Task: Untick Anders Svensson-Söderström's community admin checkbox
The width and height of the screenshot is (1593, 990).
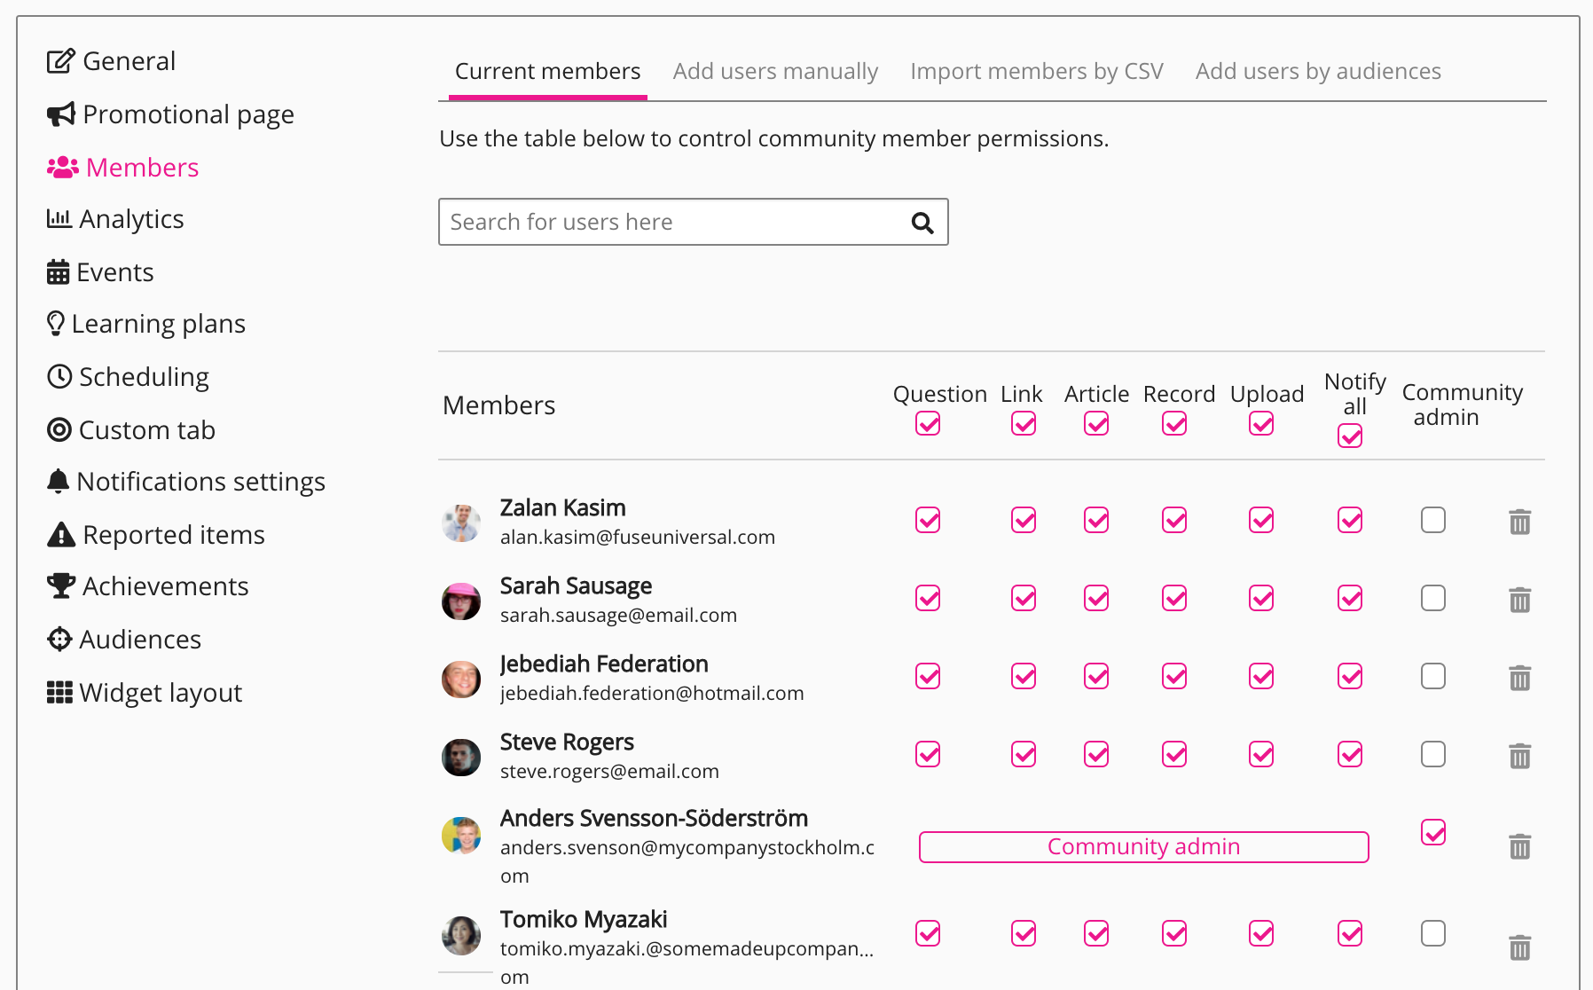Action: 1432,832
